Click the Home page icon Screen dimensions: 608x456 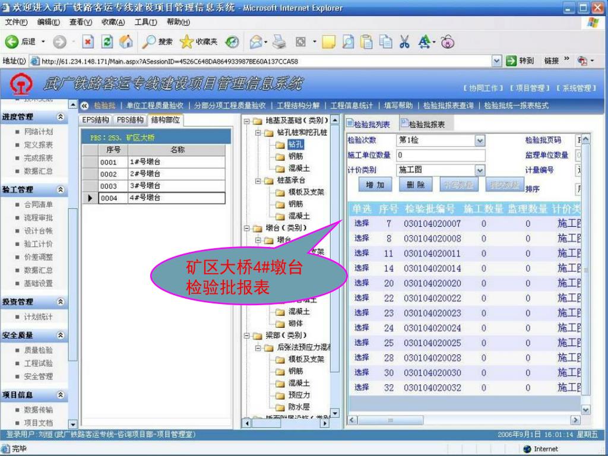pos(126,42)
